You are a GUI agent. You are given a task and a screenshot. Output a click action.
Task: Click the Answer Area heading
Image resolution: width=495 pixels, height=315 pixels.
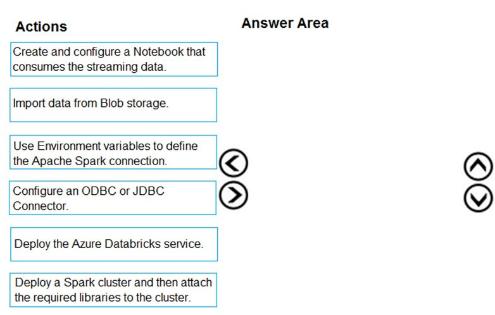point(285,23)
